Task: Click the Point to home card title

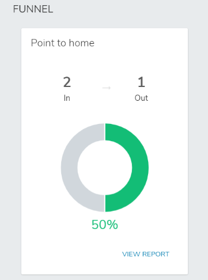Action: [x=63, y=43]
